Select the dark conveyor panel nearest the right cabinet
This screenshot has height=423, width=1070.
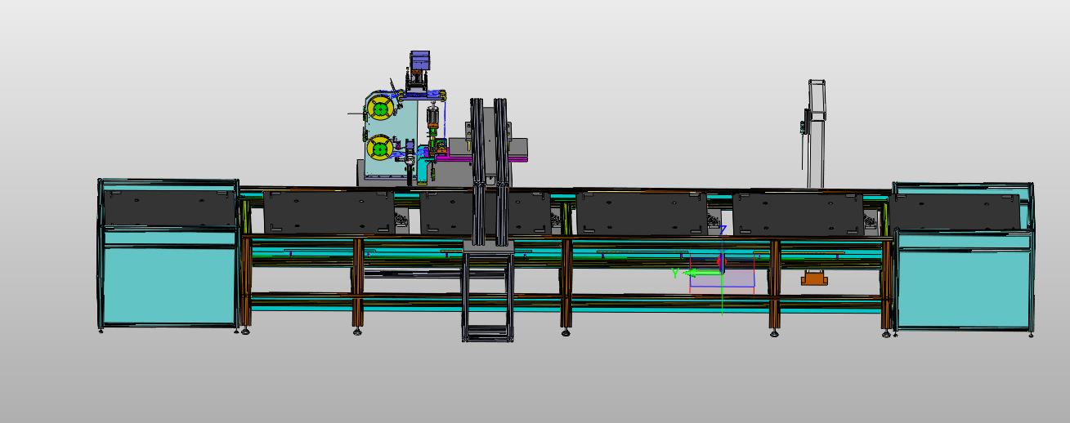click(798, 213)
